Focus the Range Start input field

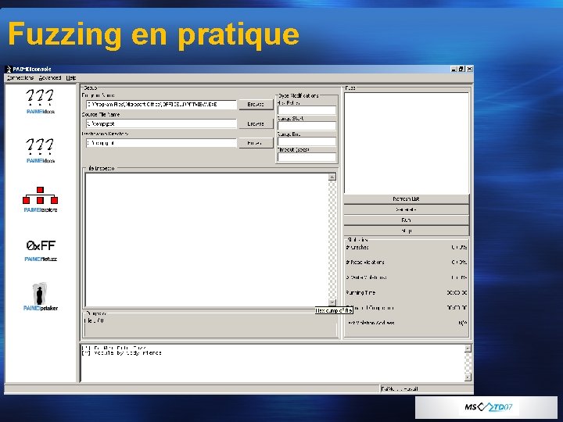(x=307, y=126)
